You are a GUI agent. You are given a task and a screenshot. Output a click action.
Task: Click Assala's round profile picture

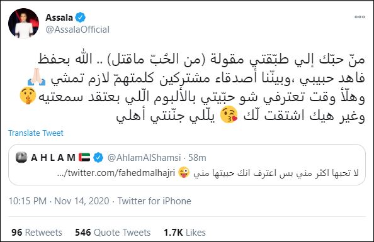(24, 24)
